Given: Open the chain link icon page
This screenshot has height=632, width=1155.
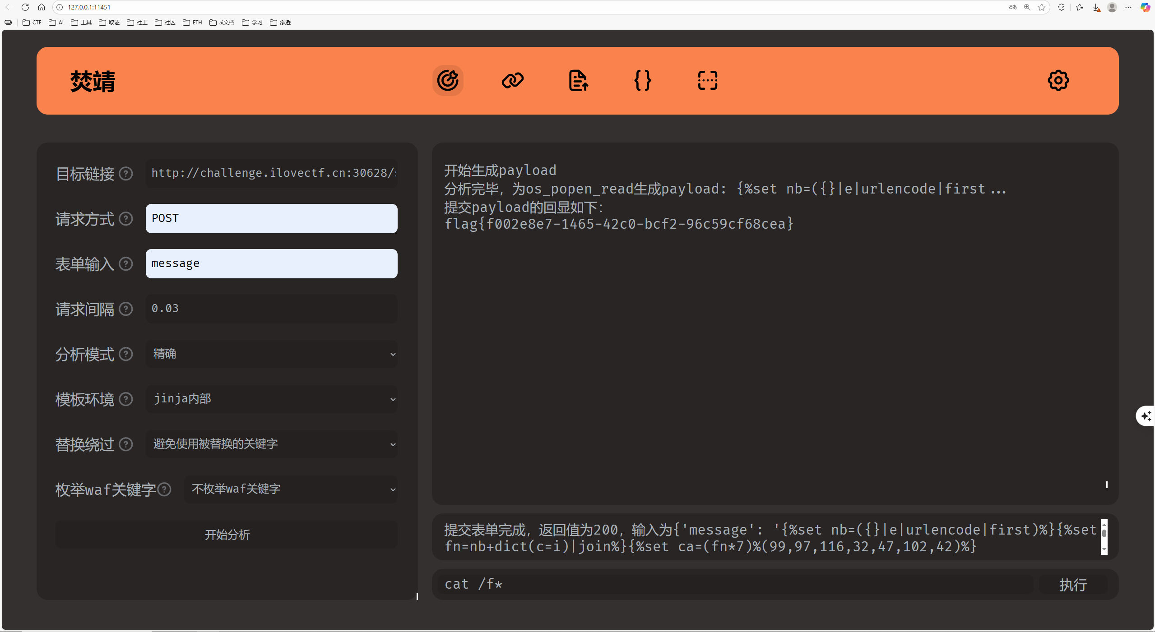Looking at the screenshot, I should click(512, 81).
